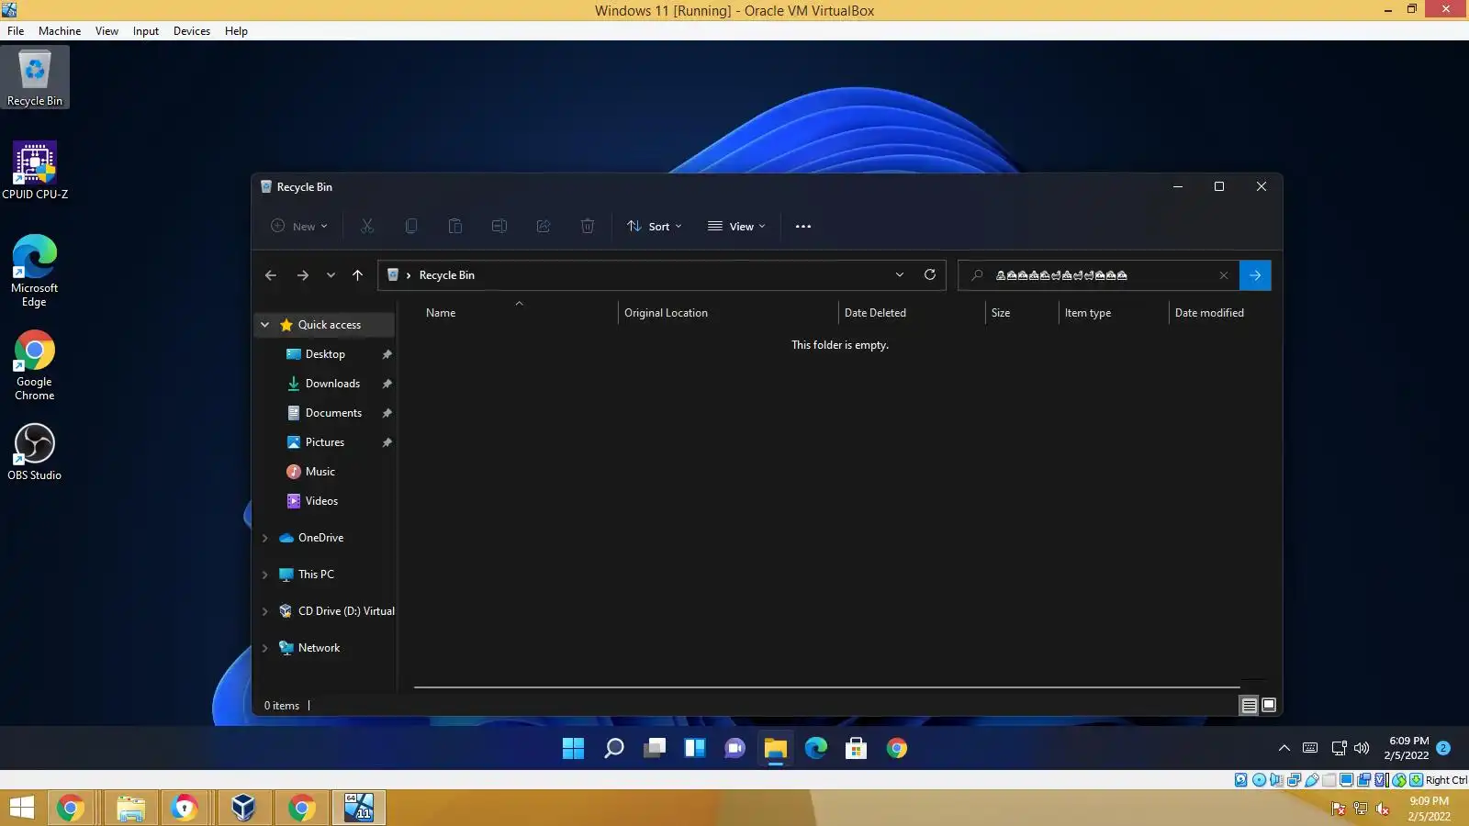Open the VirtualBox Input menu
This screenshot has width=1469, height=826.
pyautogui.click(x=146, y=31)
